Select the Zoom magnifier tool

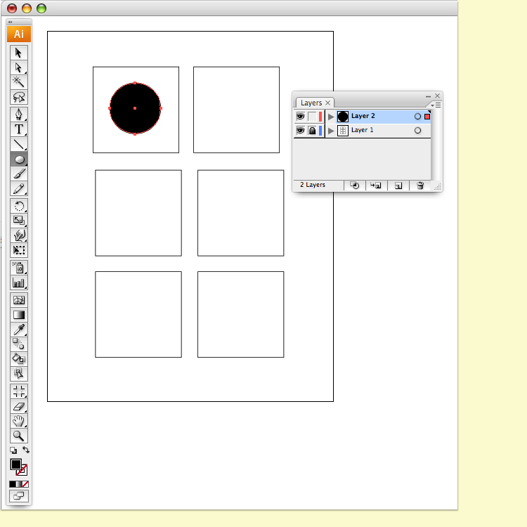pyautogui.click(x=19, y=436)
